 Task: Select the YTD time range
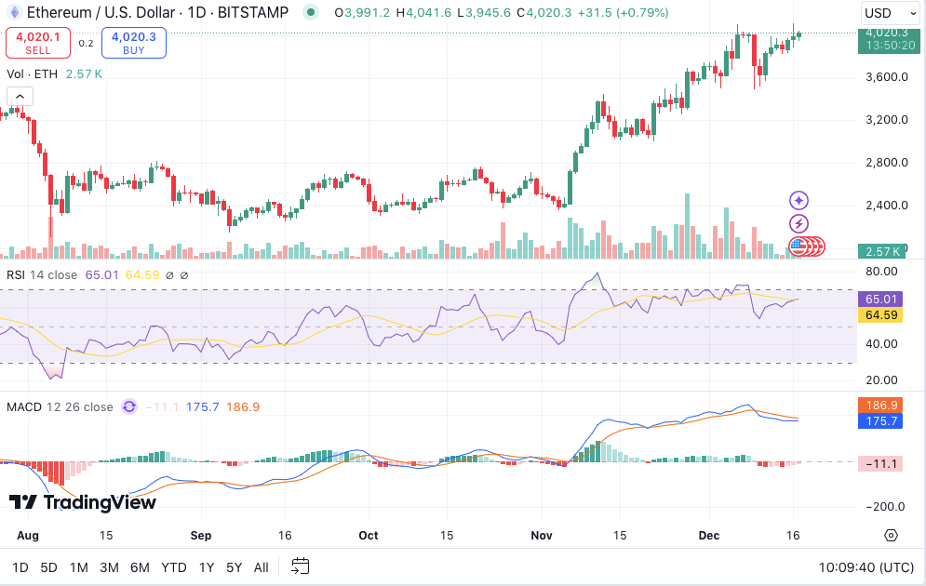pos(173,566)
